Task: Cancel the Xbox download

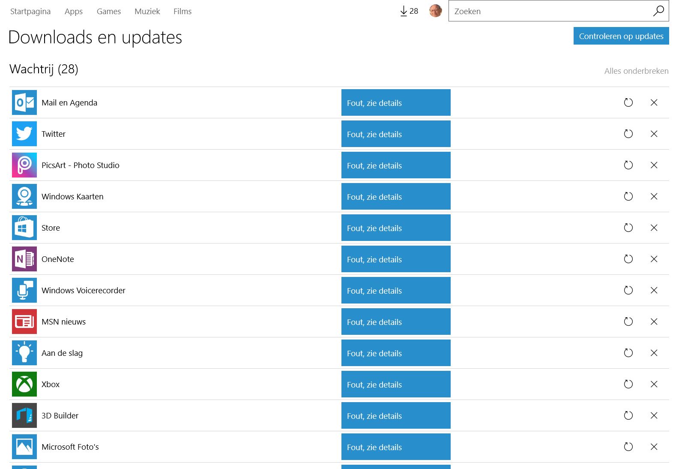Action: [x=654, y=384]
